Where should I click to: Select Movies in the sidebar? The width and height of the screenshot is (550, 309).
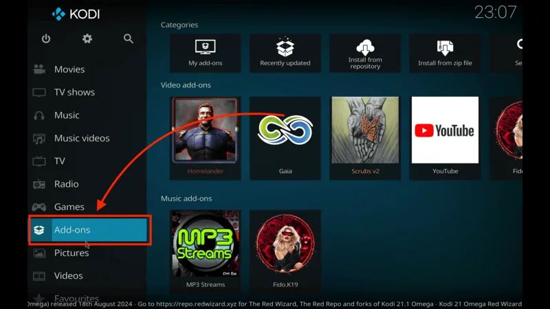[87, 69]
